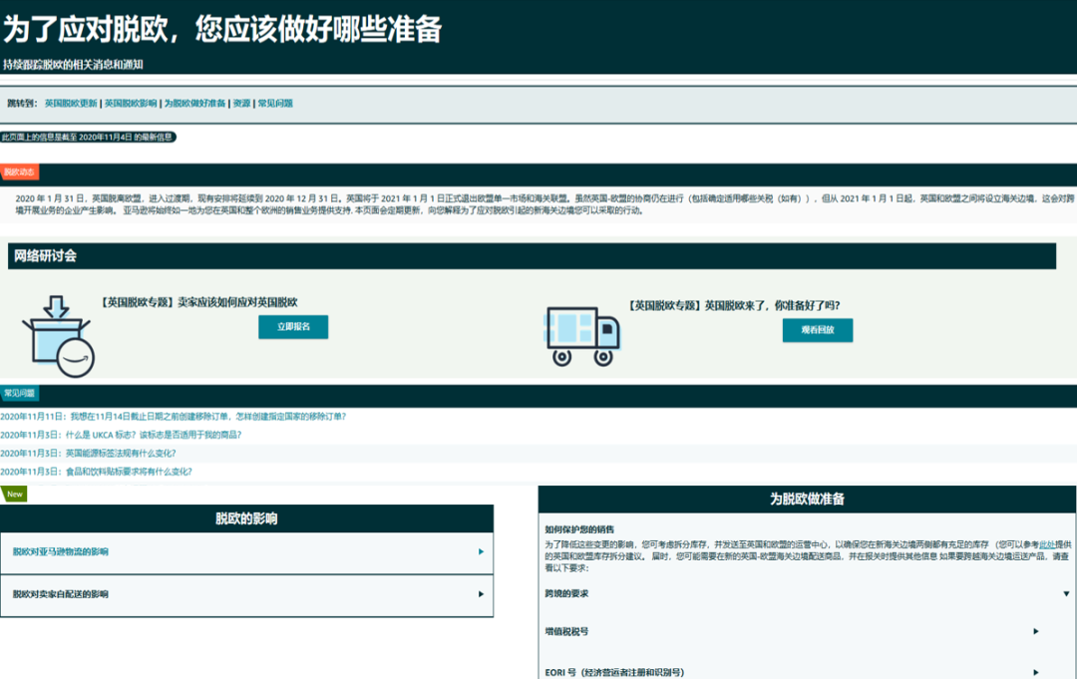Click the 观看回放 button

point(818,330)
